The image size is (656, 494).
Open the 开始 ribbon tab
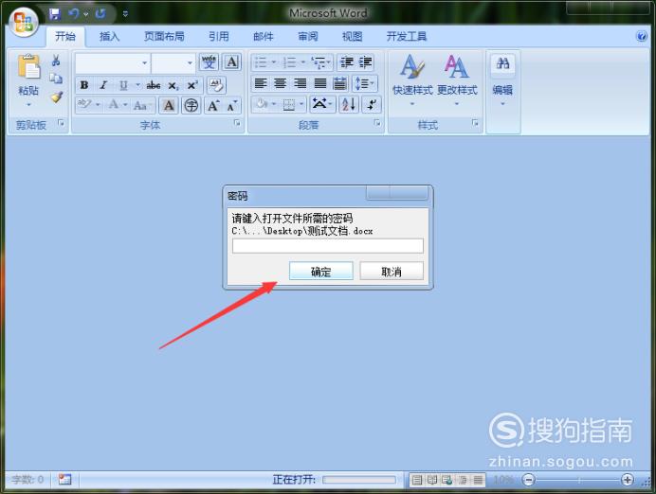65,37
